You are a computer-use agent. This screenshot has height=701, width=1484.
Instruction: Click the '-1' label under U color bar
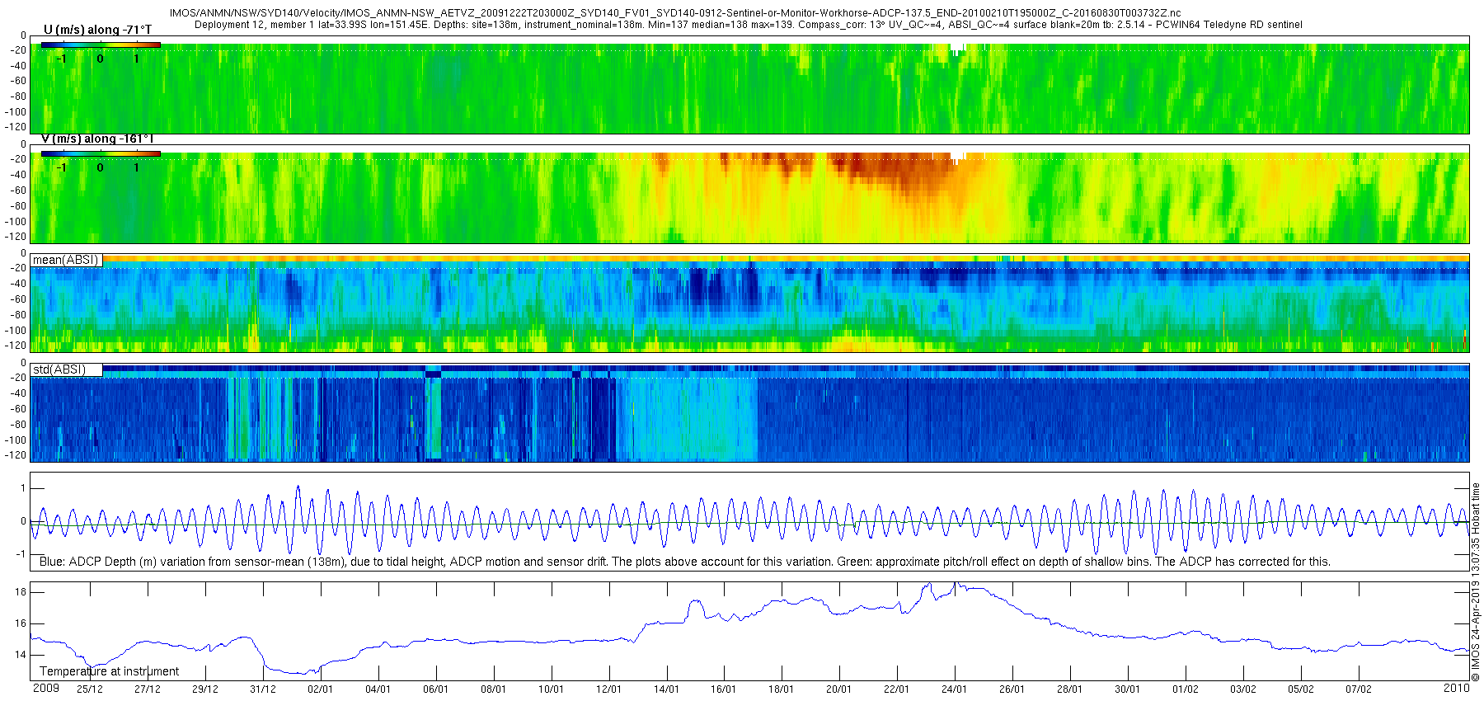click(62, 59)
